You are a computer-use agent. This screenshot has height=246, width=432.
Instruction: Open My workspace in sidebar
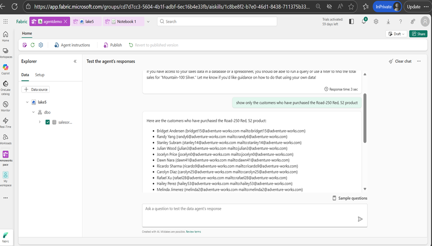pyautogui.click(x=6, y=179)
